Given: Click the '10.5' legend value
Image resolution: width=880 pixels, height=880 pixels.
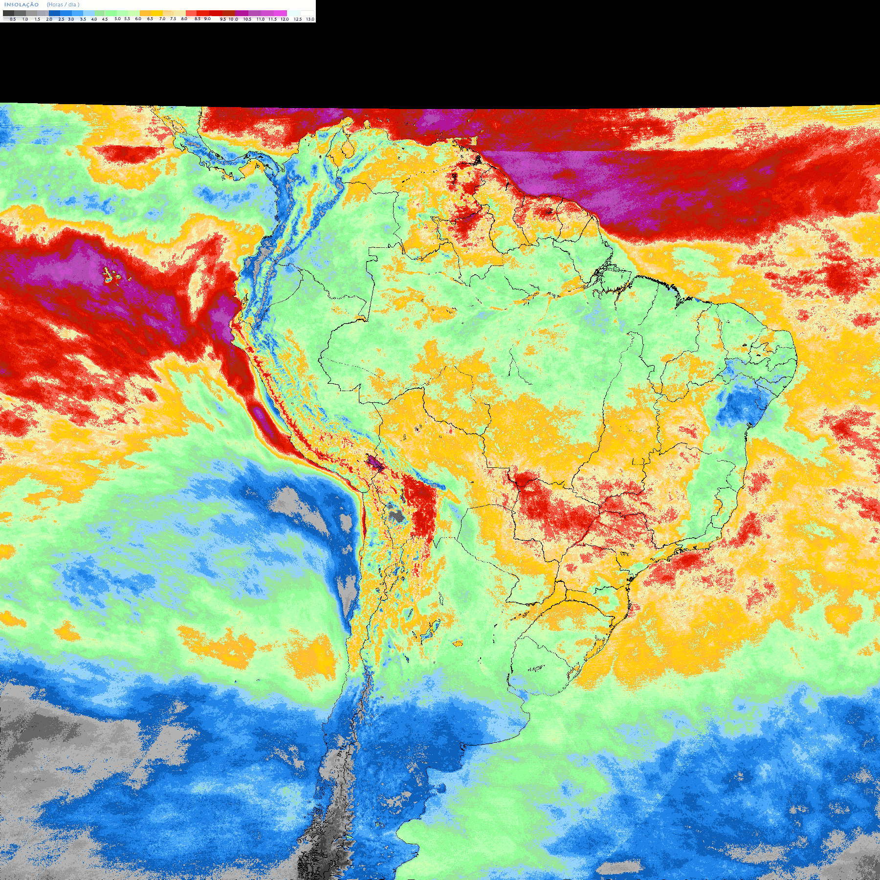Looking at the screenshot, I should pyautogui.click(x=247, y=19).
